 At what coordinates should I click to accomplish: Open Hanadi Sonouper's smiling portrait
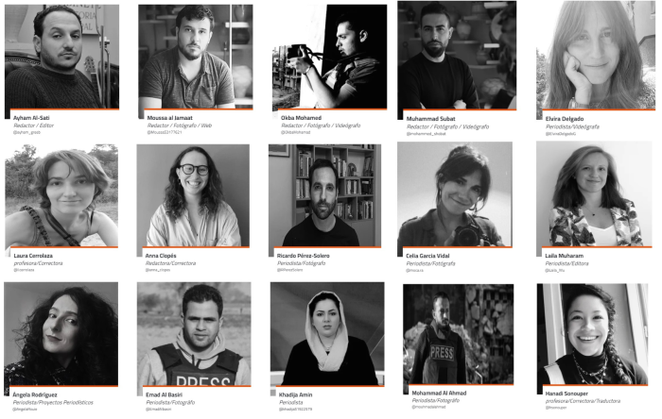(592, 334)
